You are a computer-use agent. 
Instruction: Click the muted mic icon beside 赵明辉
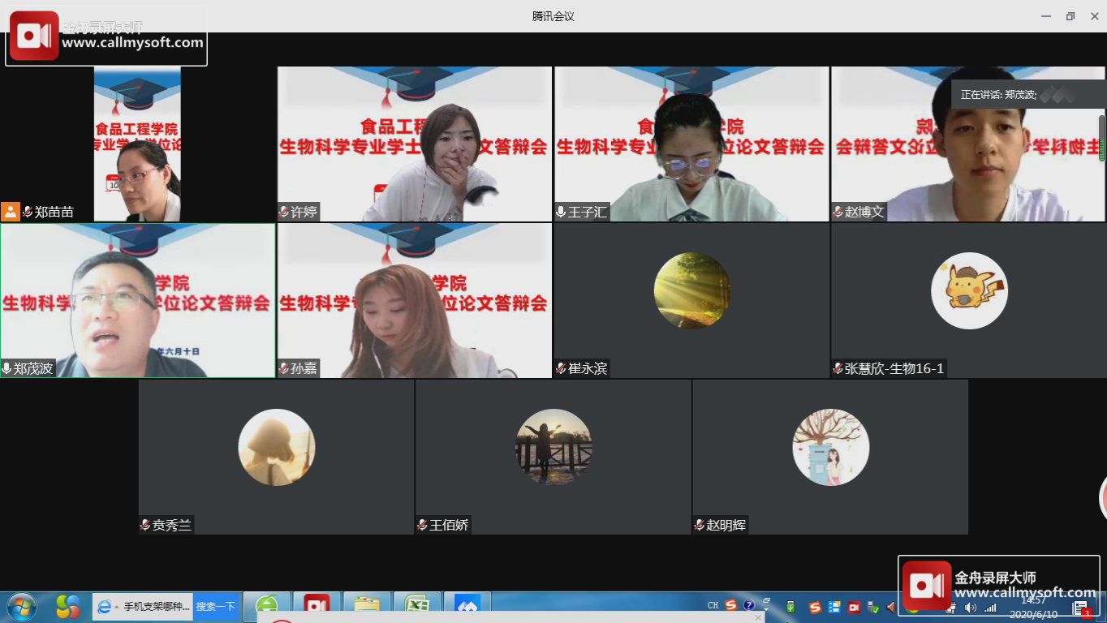pyautogui.click(x=699, y=525)
